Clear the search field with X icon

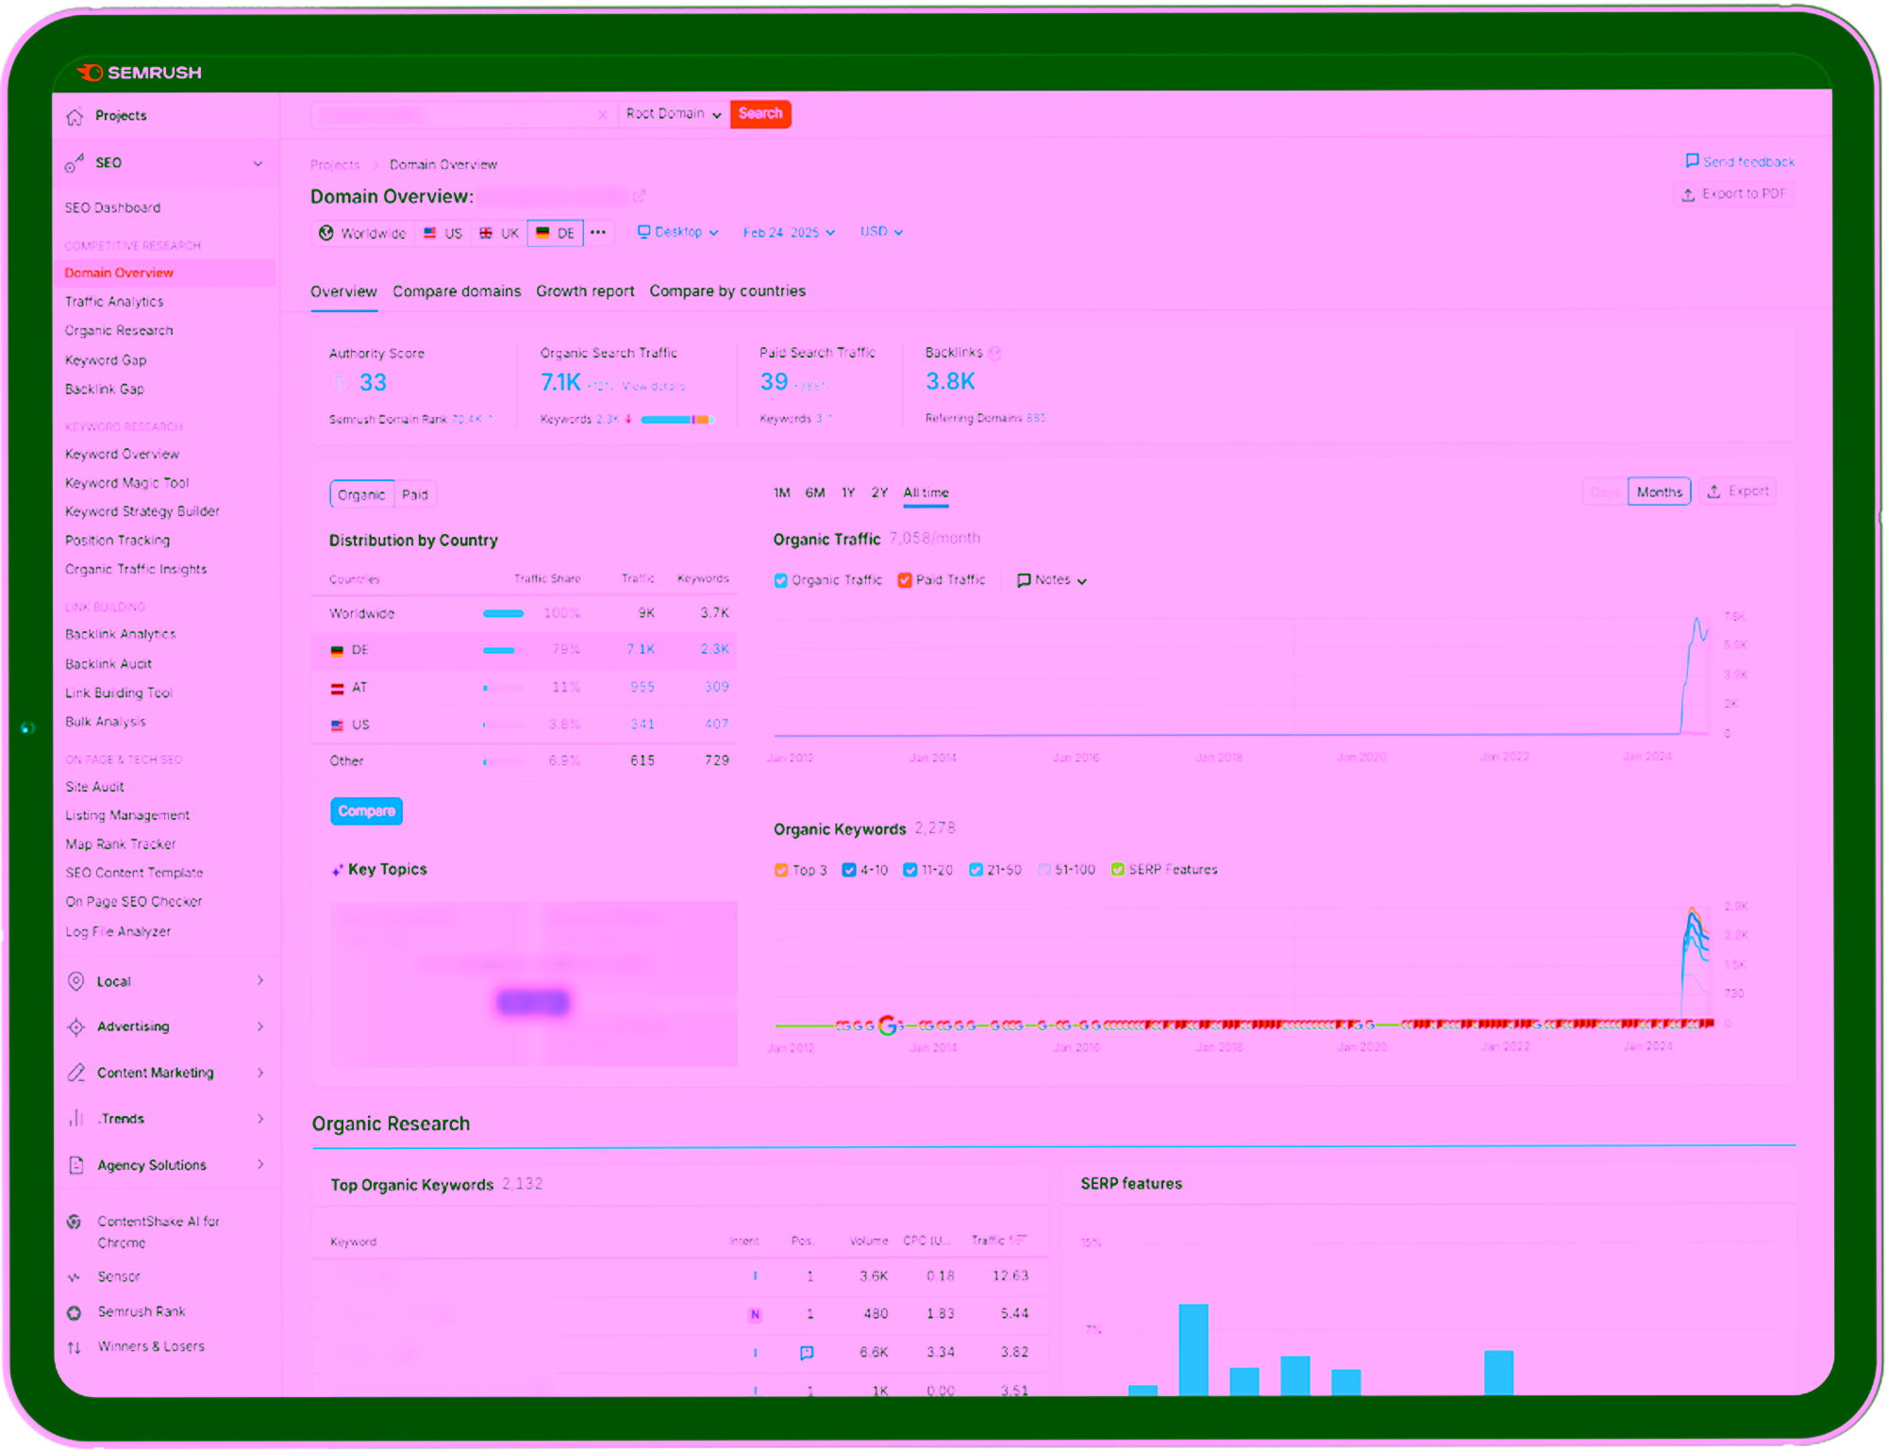[x=602, y=114]
